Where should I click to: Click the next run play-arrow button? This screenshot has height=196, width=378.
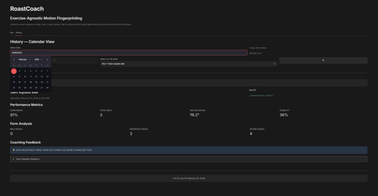pyautogui.click(x=323, y=60)
